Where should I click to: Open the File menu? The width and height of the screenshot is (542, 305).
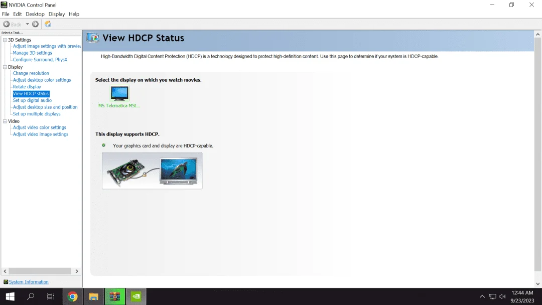click(6, 14)
